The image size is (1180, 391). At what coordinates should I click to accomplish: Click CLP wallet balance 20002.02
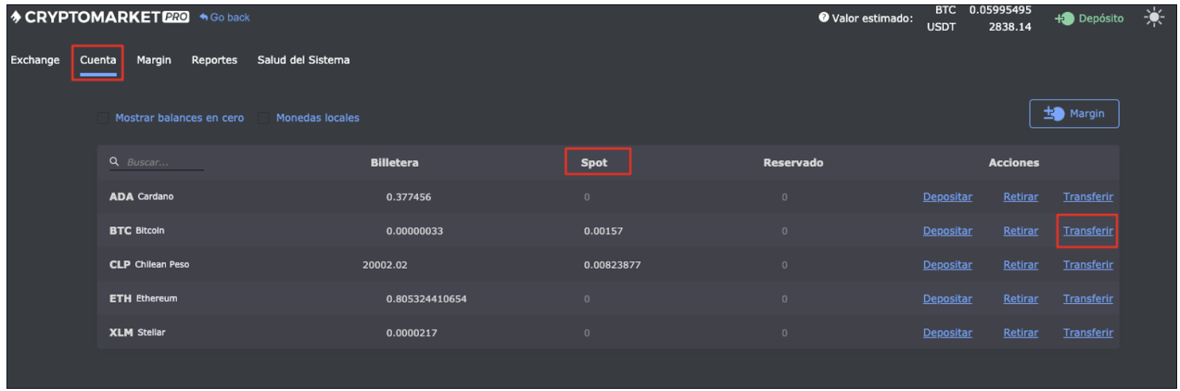pos(385,265)
